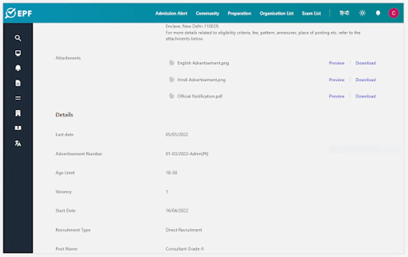The width and height of the screenshot is (408, 257).
Task: Switch language to Hindi in header
Action: [x=344, y=13]
